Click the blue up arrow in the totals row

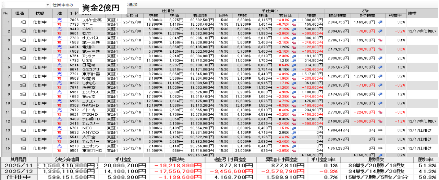pos(380,155)
